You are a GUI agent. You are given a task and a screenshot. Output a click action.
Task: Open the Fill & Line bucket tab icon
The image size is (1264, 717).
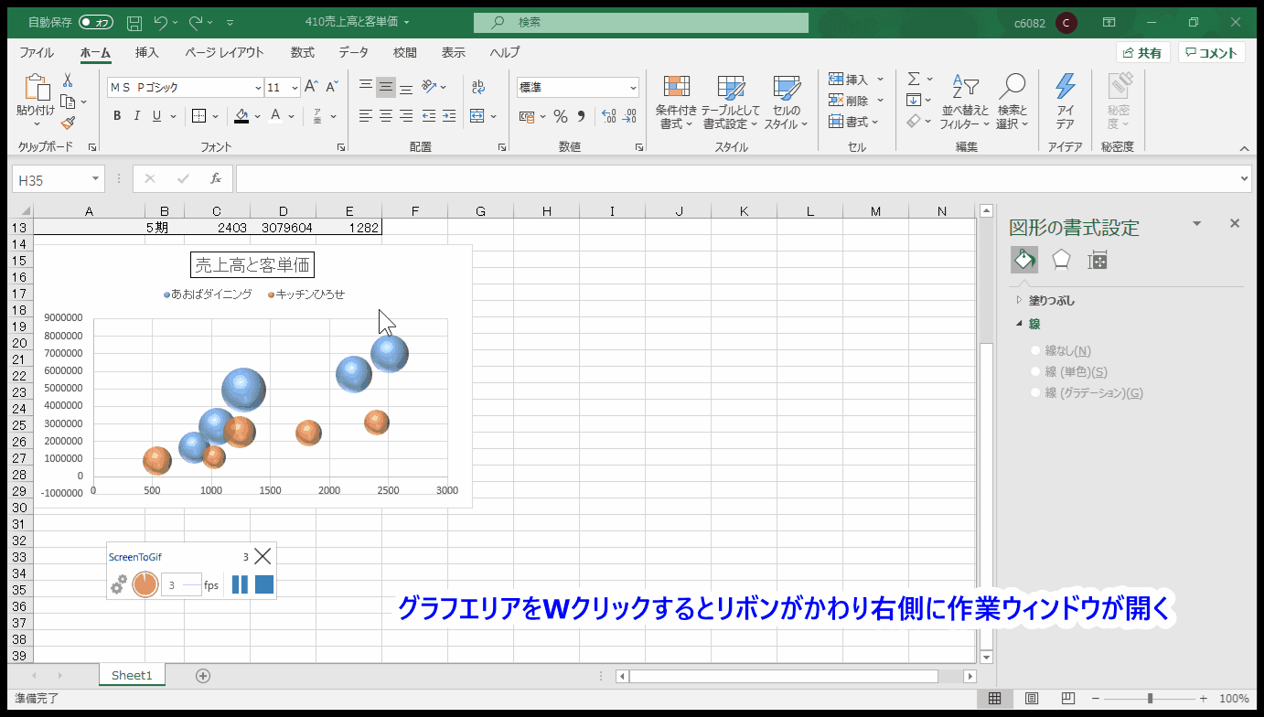(1024, 261)
